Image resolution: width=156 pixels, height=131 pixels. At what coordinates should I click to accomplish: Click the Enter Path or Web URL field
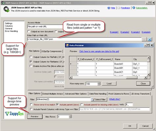[84, 39]
